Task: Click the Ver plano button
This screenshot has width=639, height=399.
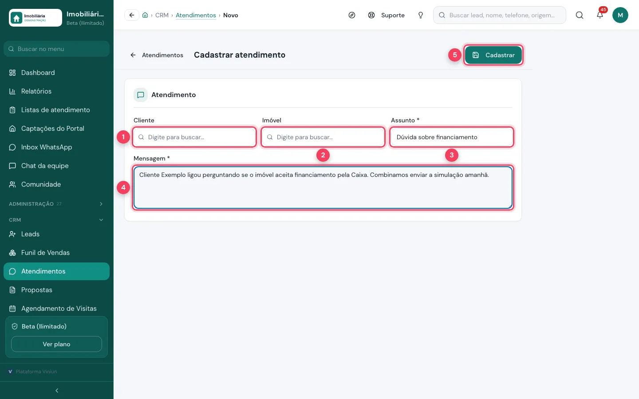Action: click(x=56, y=344)
